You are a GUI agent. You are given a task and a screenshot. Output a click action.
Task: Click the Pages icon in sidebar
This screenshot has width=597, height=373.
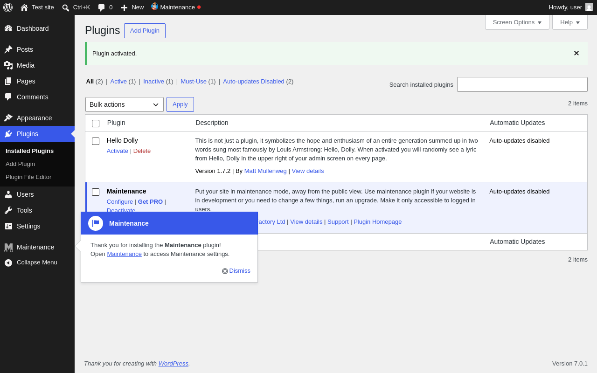(x=8, y=81)
